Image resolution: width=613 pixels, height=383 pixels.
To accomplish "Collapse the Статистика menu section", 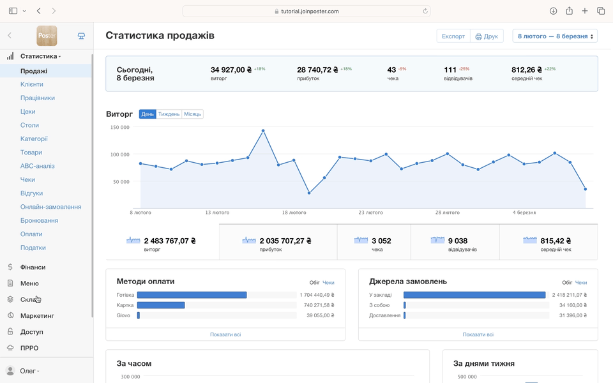I will click(x=40, y=56).
